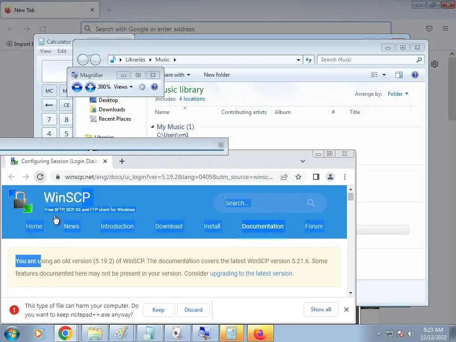Screen dimensions: 456x342
Task: Go back in Chrome navigation
Action: pos(11,177)
